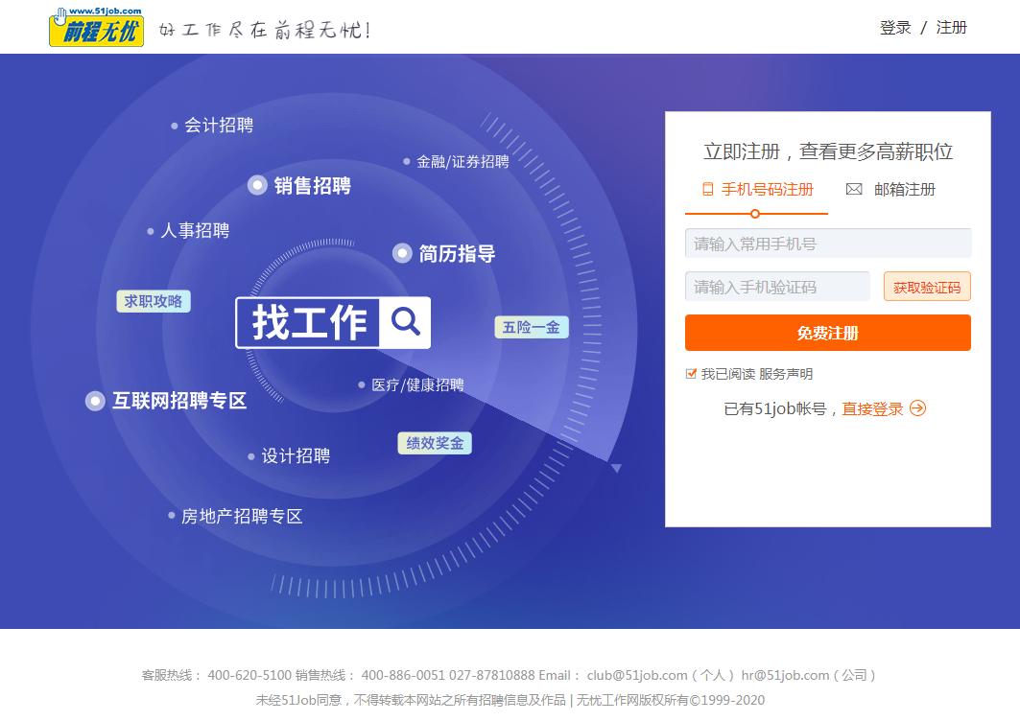
Task: Open the 求职攻略 section
Action: pyautogui.click(x=153, y=300)
